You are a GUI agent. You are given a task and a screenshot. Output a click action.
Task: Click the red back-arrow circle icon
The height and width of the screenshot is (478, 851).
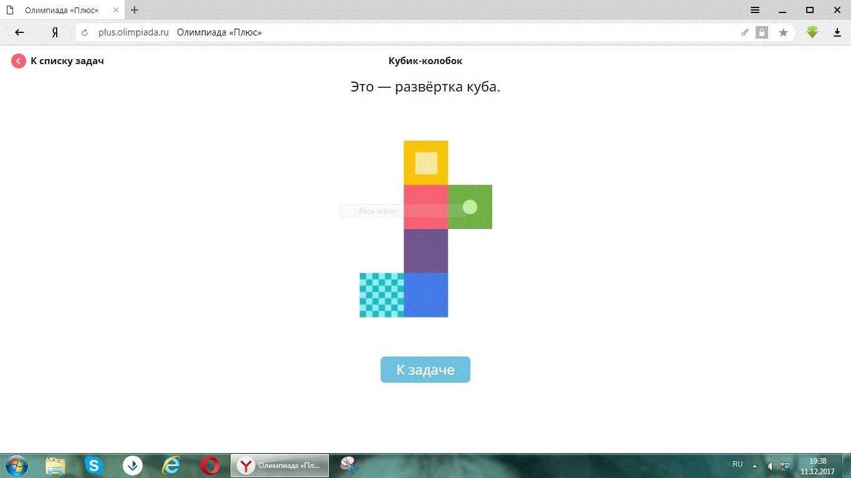(x=19, y=60)
